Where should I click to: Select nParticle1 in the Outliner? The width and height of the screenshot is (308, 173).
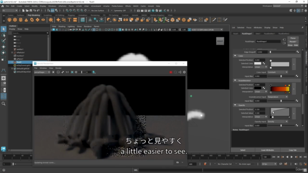[x=20, y=52]
